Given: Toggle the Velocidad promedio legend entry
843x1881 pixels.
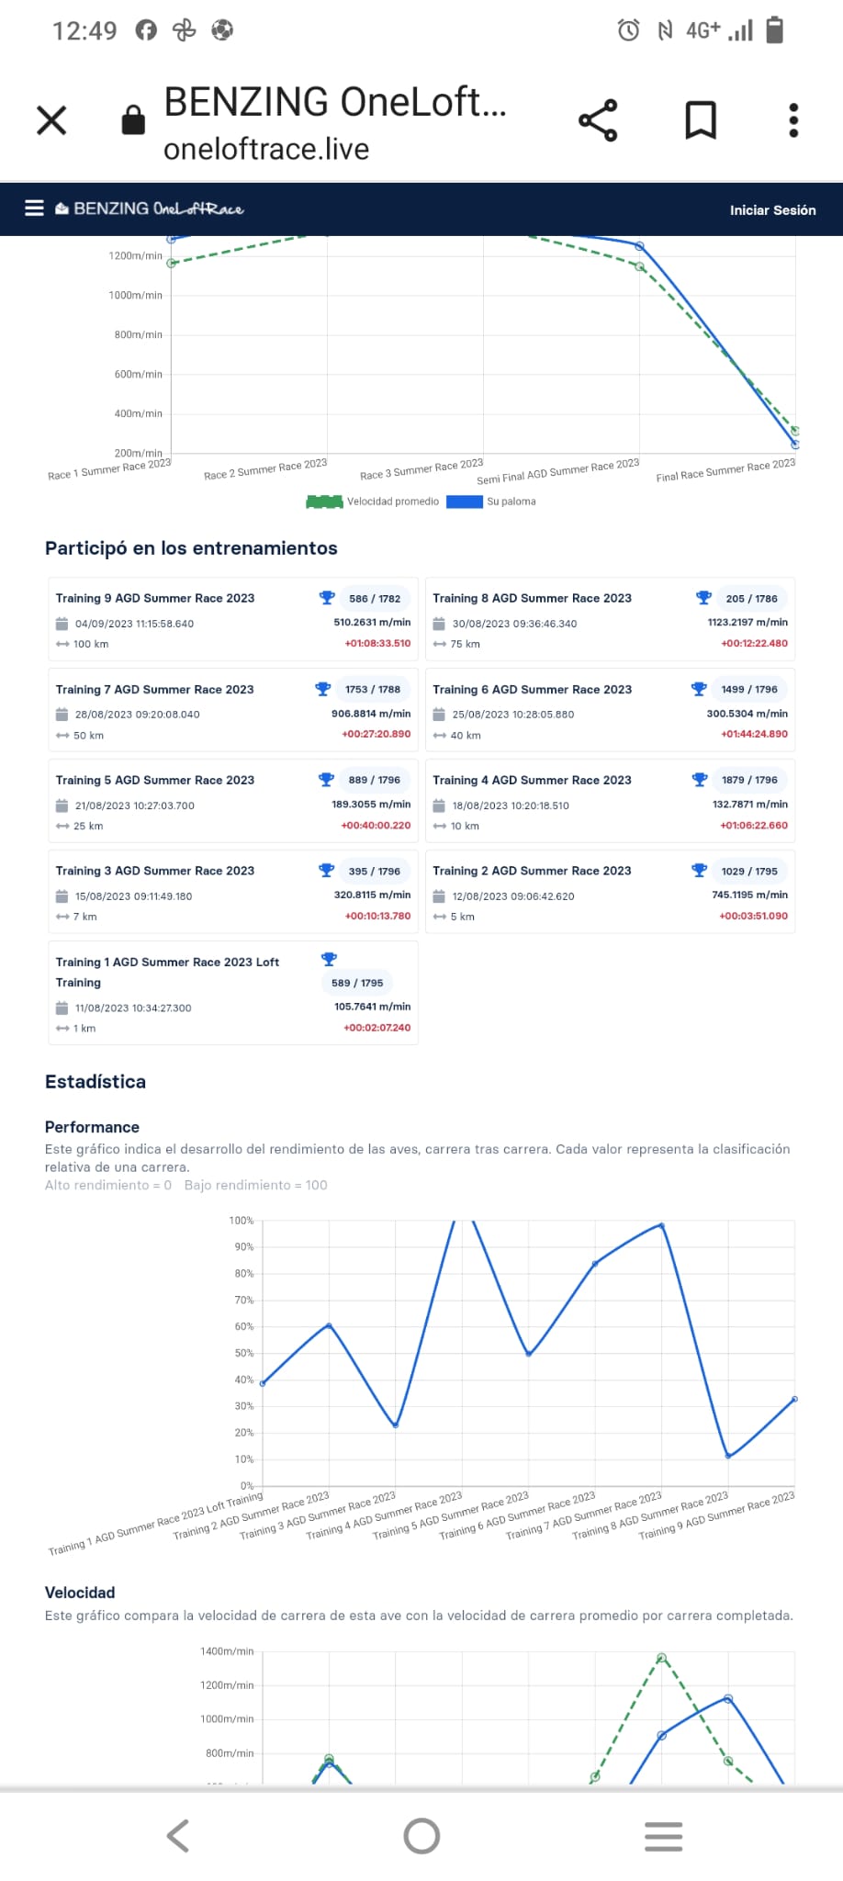Looking at the screenshot, I should click(373, 501).
